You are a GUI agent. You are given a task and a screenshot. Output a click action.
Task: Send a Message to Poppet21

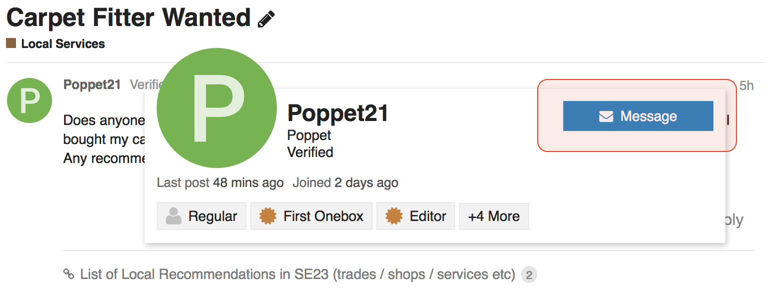click(x=638, y=116)
